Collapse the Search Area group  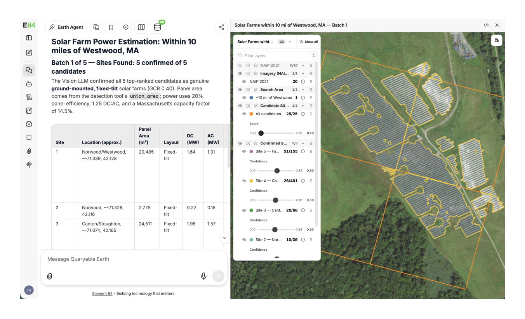point(303,90)
